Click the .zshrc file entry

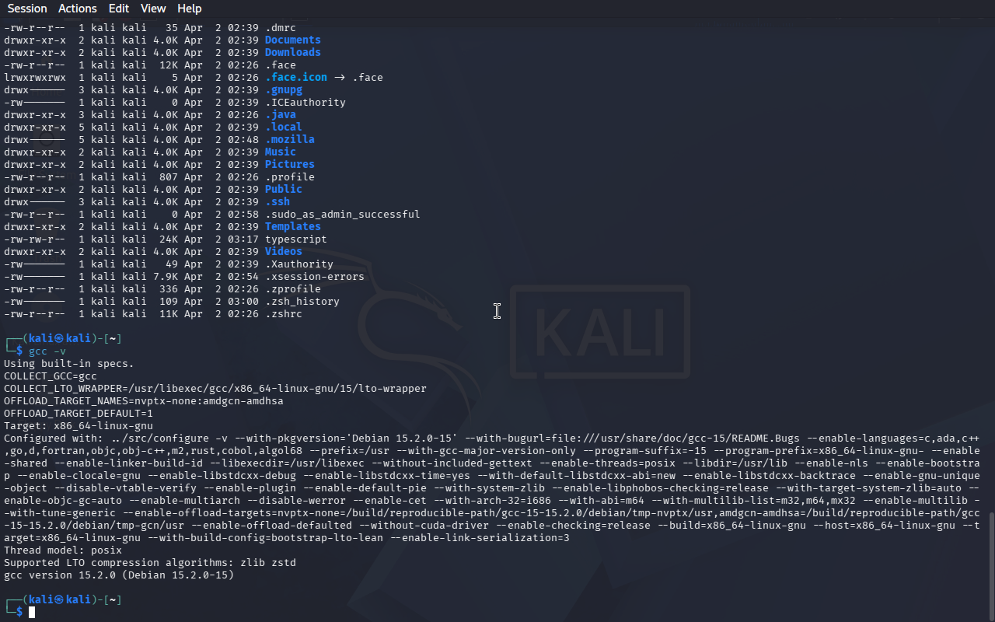(x=283, y=313)
